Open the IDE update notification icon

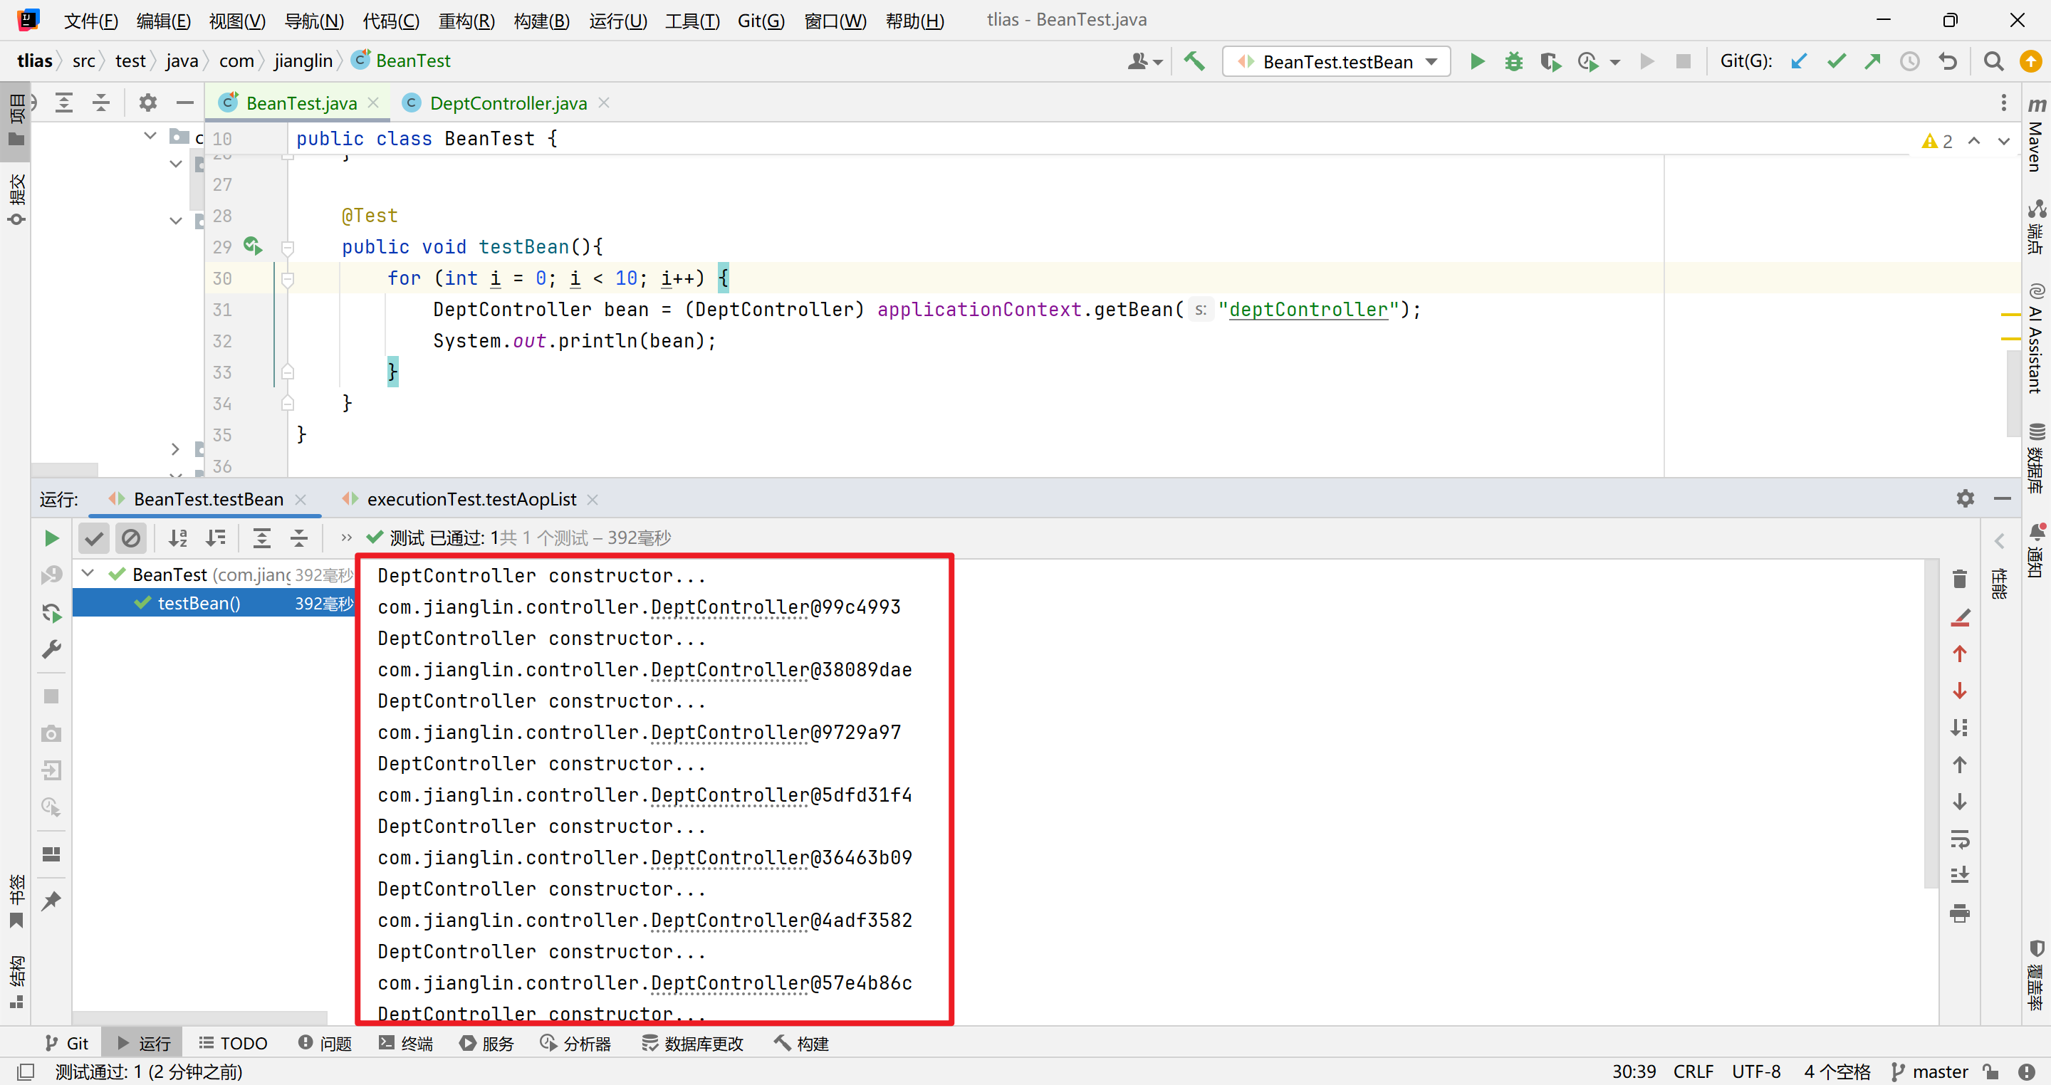click(x=2031, y=61)
